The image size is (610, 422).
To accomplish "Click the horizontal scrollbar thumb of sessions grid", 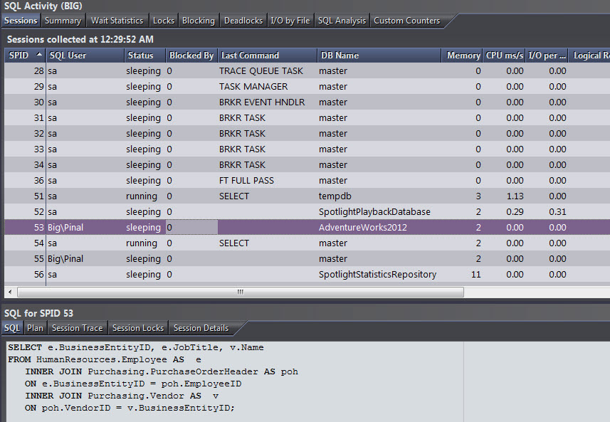I will (x=241, y=292).
